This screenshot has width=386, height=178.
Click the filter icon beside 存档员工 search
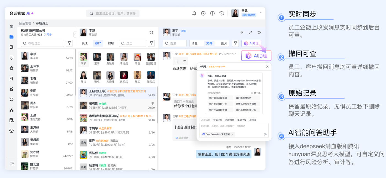click(x=69, y=43)
